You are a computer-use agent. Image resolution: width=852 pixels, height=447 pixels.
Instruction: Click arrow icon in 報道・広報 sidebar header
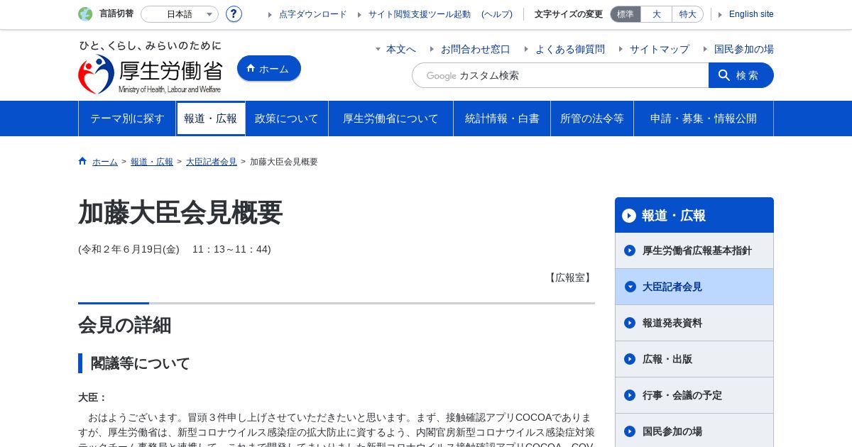coord(629,216)
